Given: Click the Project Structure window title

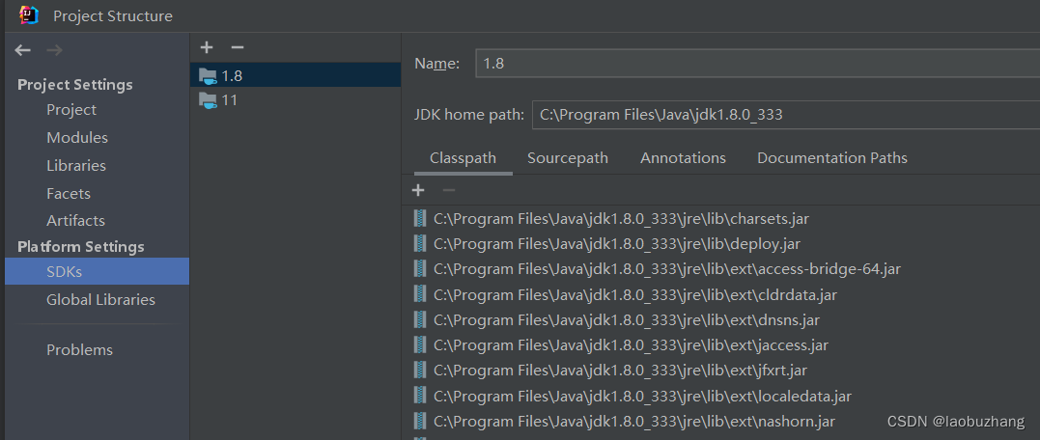Looking at the screenshot, I should point(113,15).
